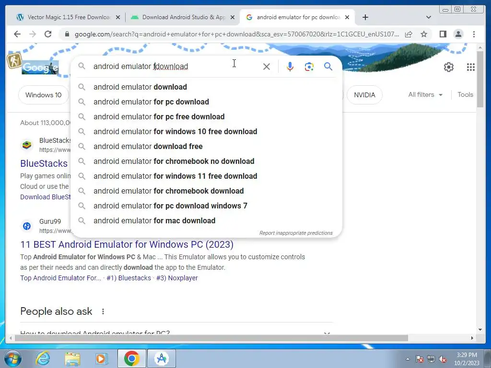Click the muted volume tray icon

point(443,359)
